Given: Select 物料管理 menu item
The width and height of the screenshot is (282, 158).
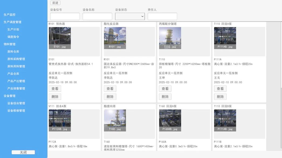Looking at the screenshot, I should tap(9, 44).
